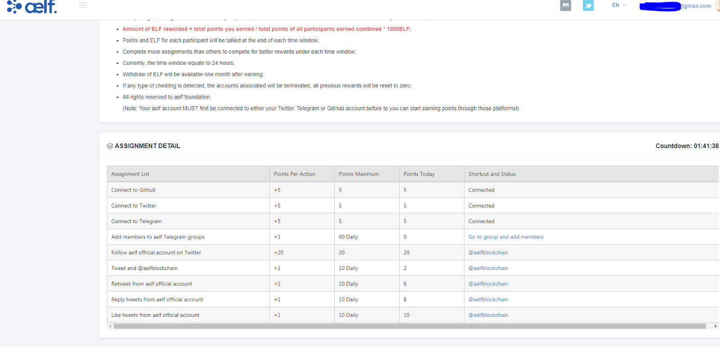Click the 'Connect to Github' row label

coord(134,190)
